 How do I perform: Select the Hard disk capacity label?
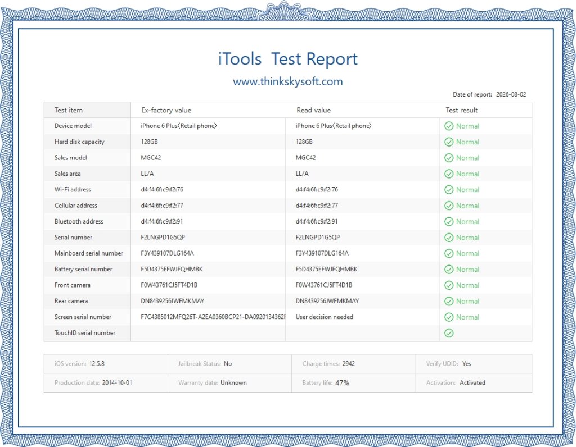[79, 142]
